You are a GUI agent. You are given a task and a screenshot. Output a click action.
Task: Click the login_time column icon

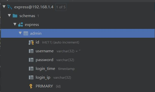[31, 69]
